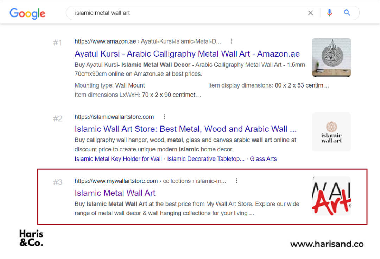
Task: Open three-dot menu for Amazon.ae result
Action: coord(232,41)
